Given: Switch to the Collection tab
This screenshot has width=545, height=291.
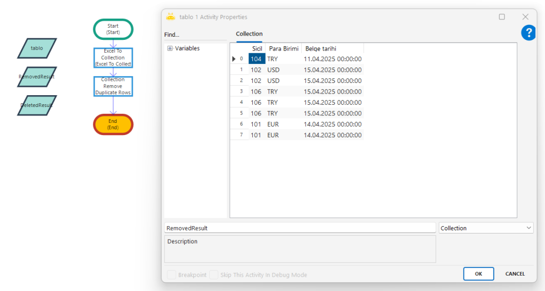Looking at the screenshot, I should 249,34.
